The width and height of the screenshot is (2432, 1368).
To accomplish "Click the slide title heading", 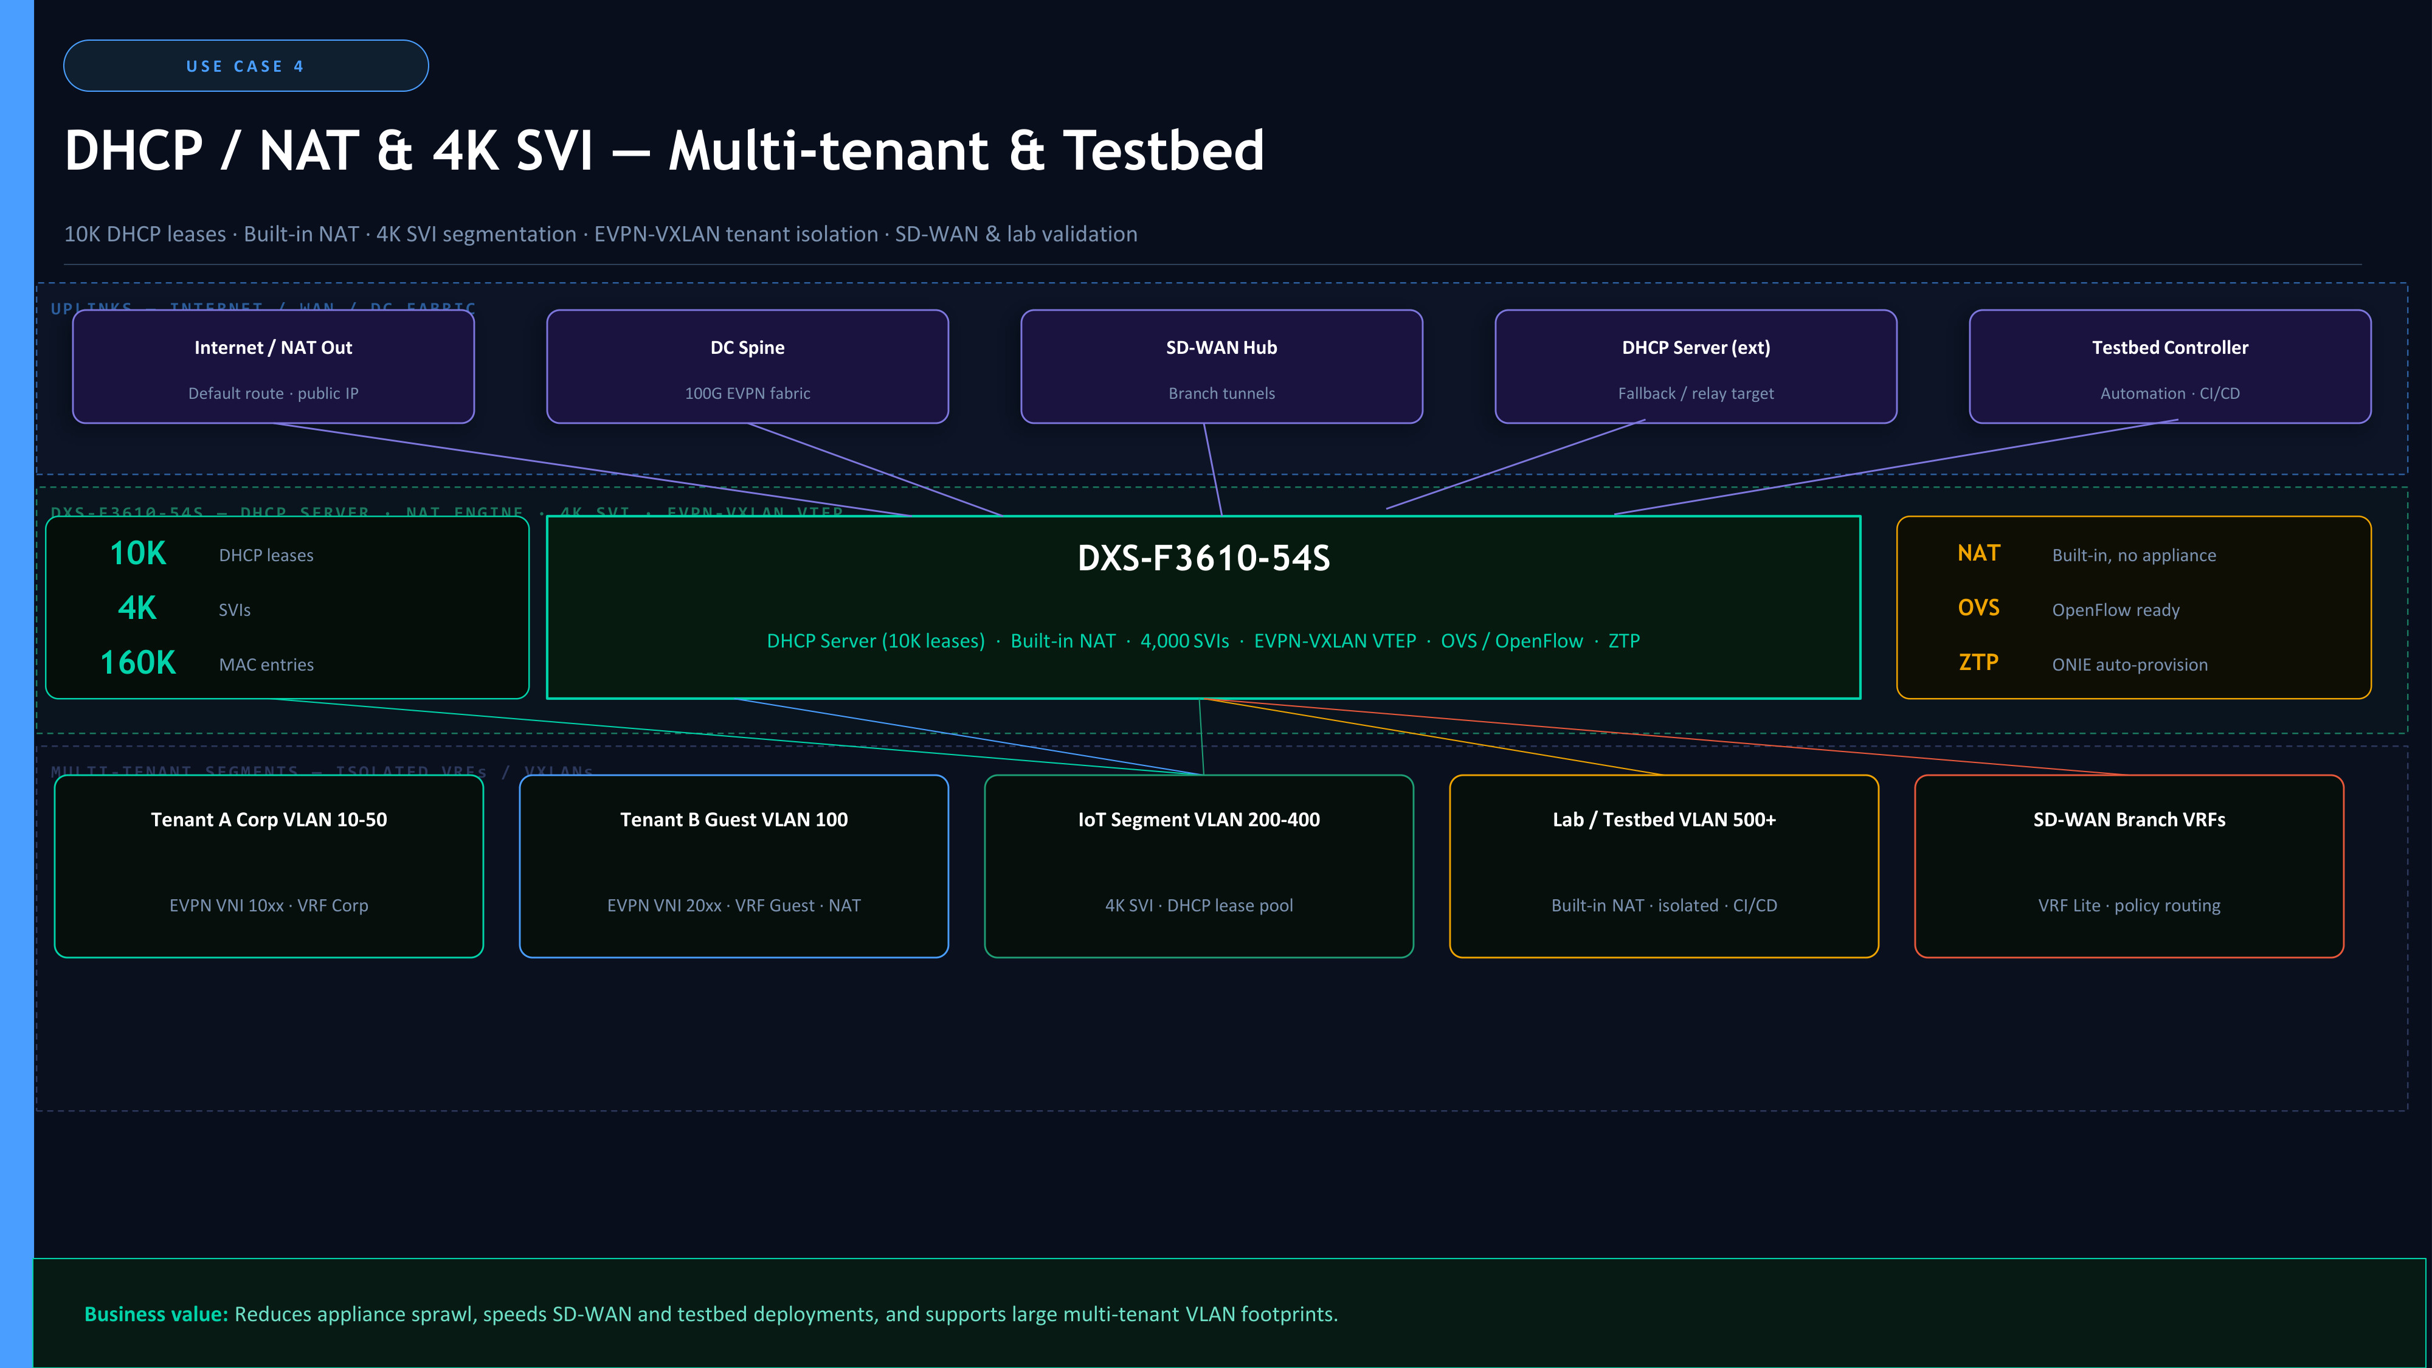I will pyautogui.click(x=664, y=150).
